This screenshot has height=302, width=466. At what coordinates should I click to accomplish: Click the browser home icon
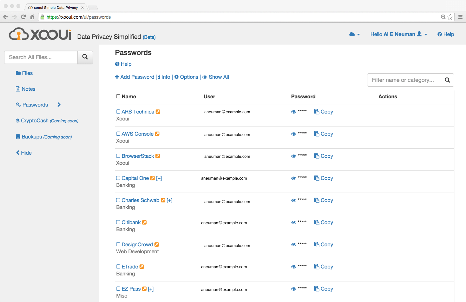(32, 17)
